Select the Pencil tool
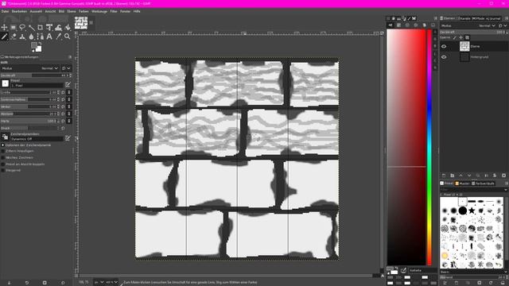The image size is (509, 286). click(4, 37)
